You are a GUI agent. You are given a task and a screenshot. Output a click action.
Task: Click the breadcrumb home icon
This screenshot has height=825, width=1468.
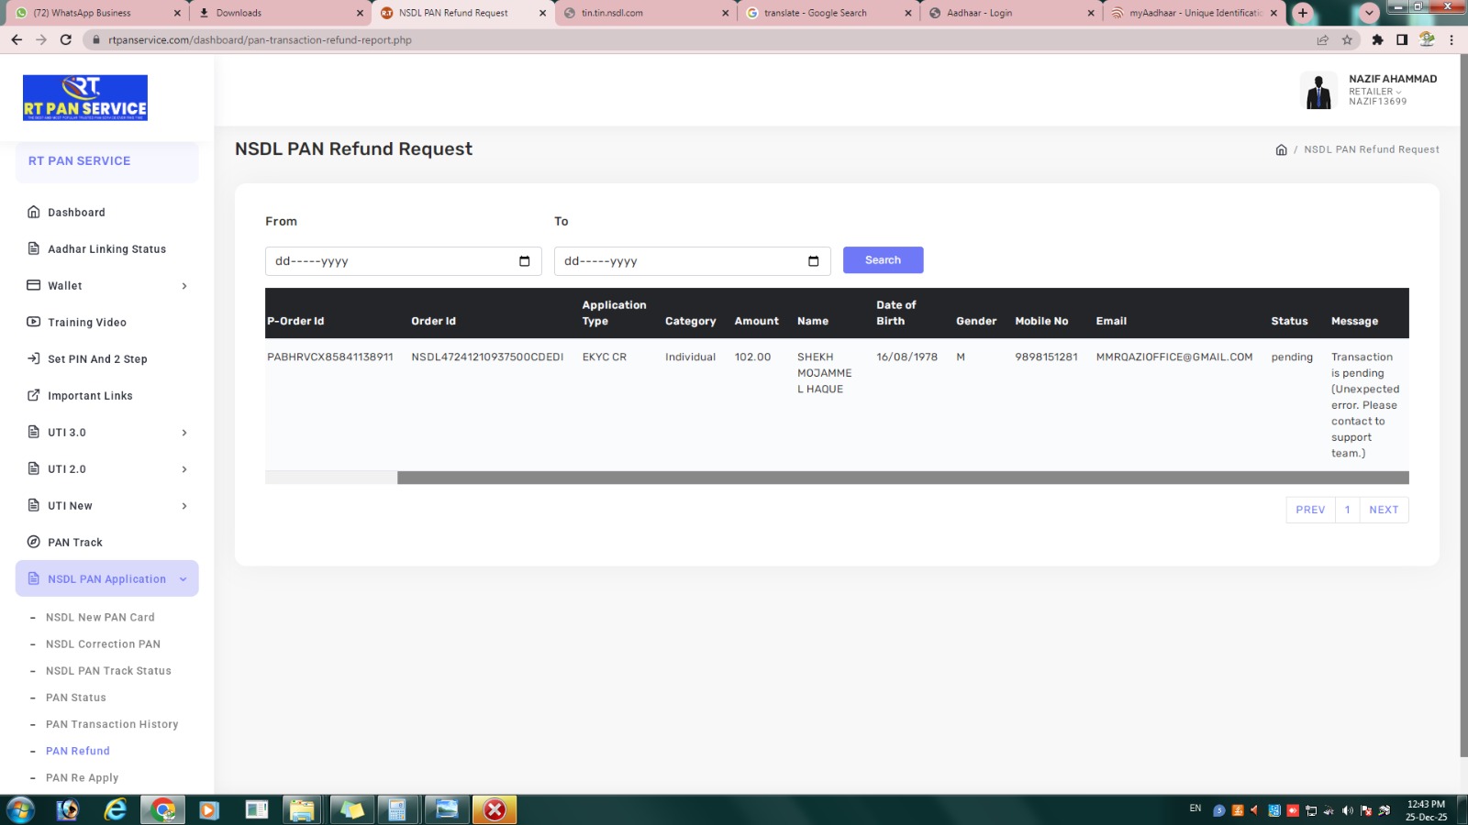pyautogui.click(x=1281, y=149)
